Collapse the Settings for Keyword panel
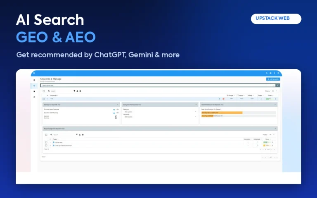This screenshot has height=198, width=317. [x=118, y=105]
